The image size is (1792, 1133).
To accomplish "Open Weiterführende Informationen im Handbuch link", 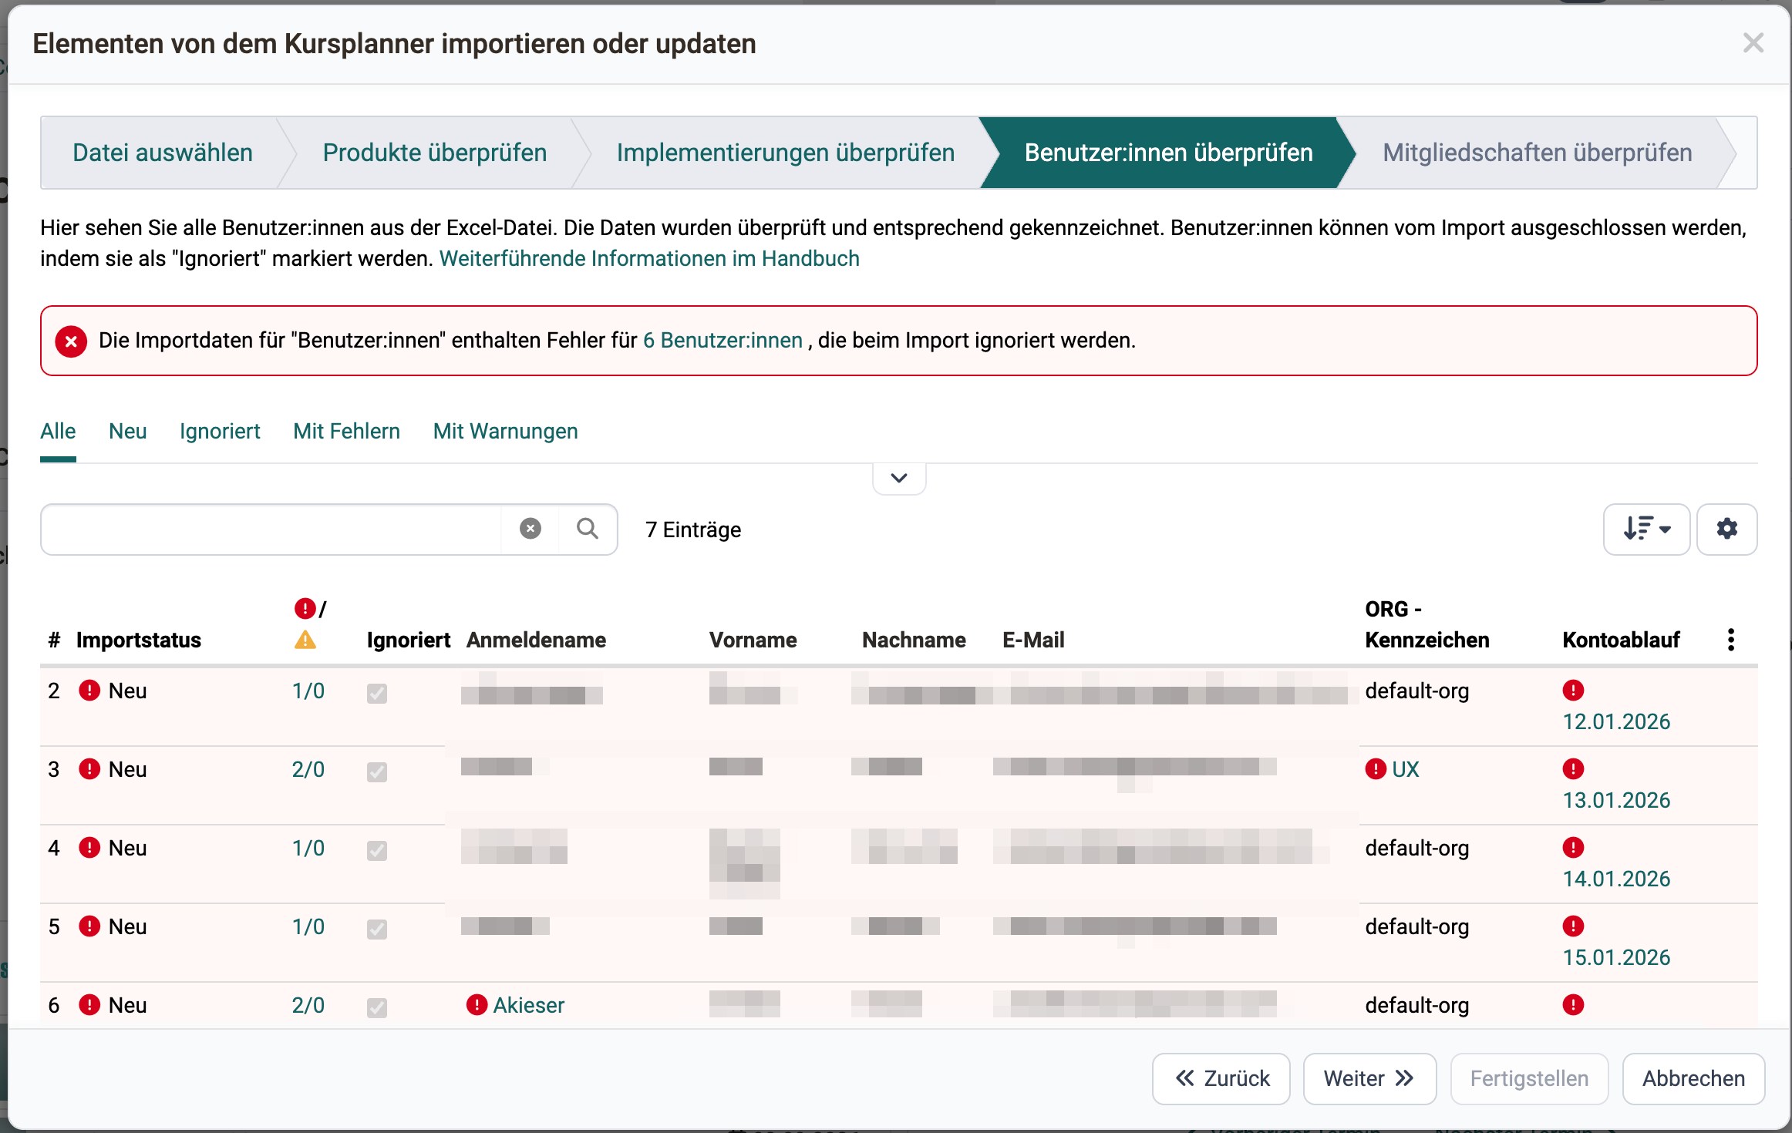I will [649, 259].
